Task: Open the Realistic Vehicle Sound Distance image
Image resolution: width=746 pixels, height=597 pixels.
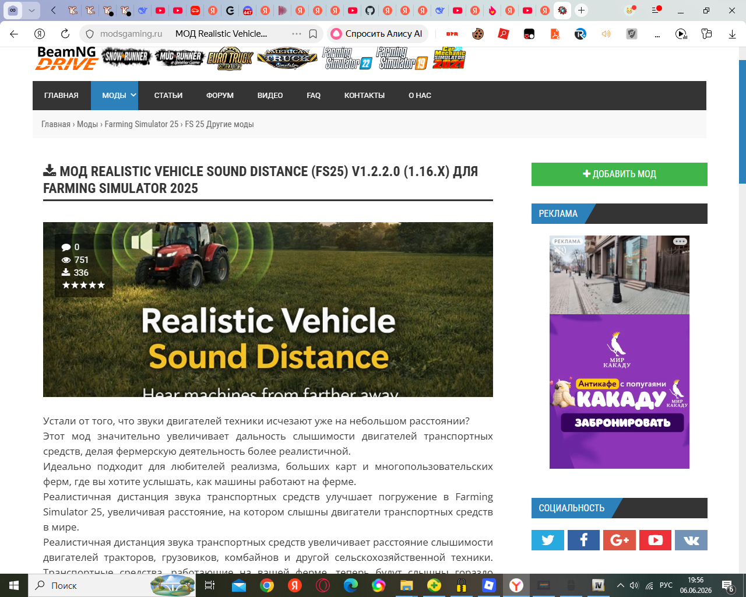Action: tap(268, 310)
